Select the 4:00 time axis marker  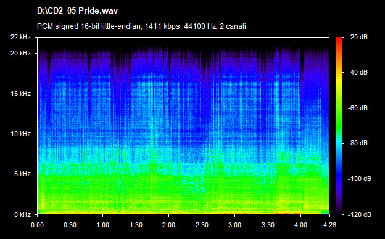click(x=300, y=225)
